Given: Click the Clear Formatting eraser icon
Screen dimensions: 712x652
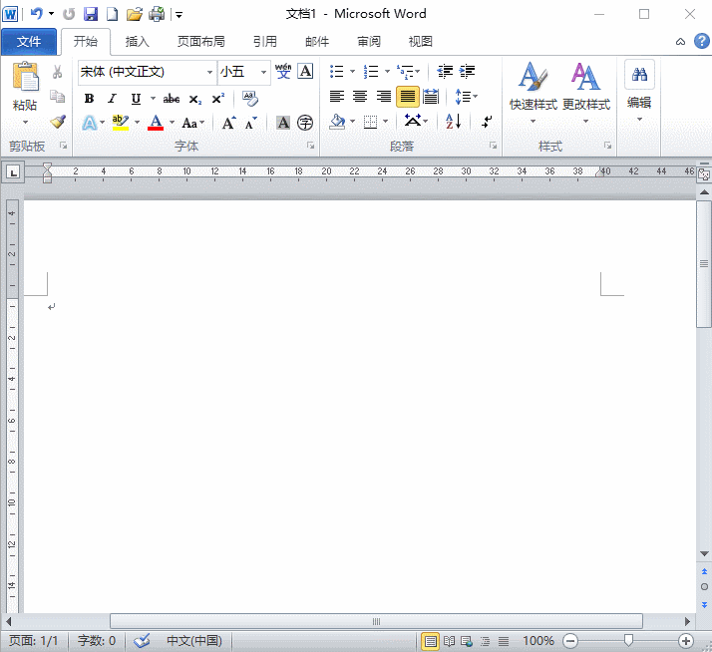Looking at the screenshot, I should (x=249, y=99).
